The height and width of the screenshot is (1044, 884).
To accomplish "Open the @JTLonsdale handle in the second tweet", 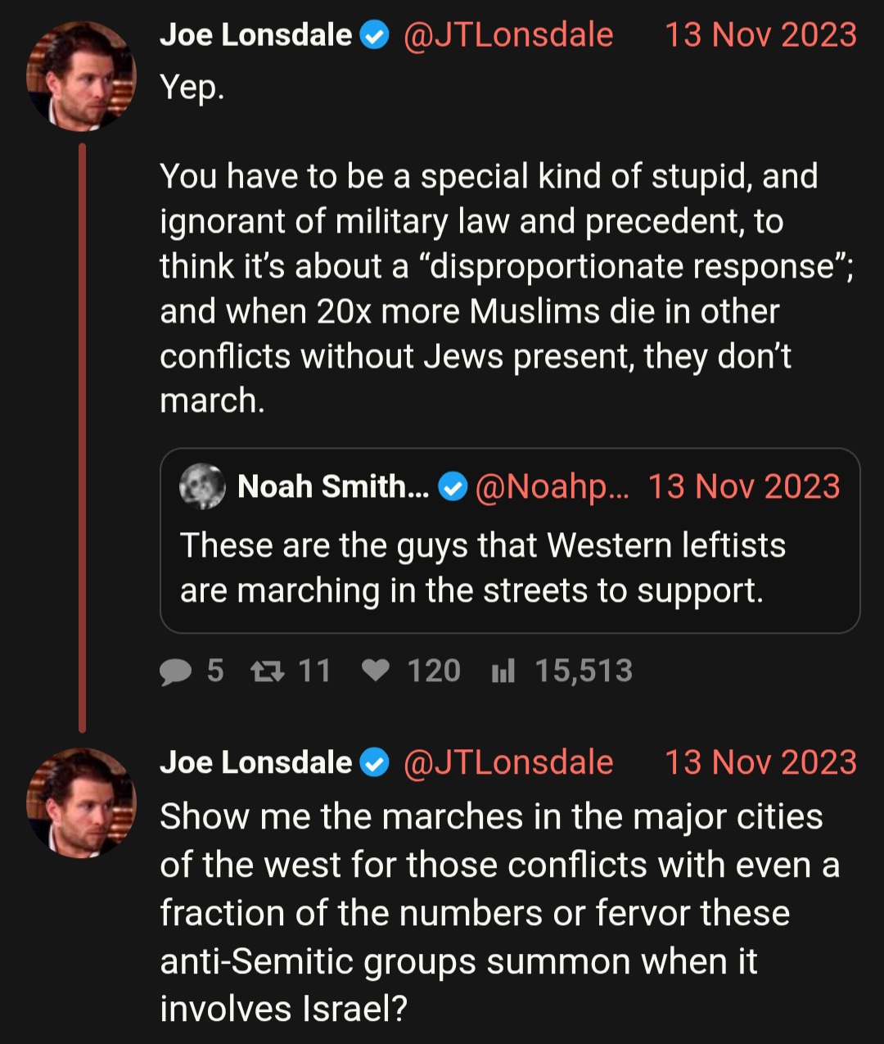I will click(507, 762).
